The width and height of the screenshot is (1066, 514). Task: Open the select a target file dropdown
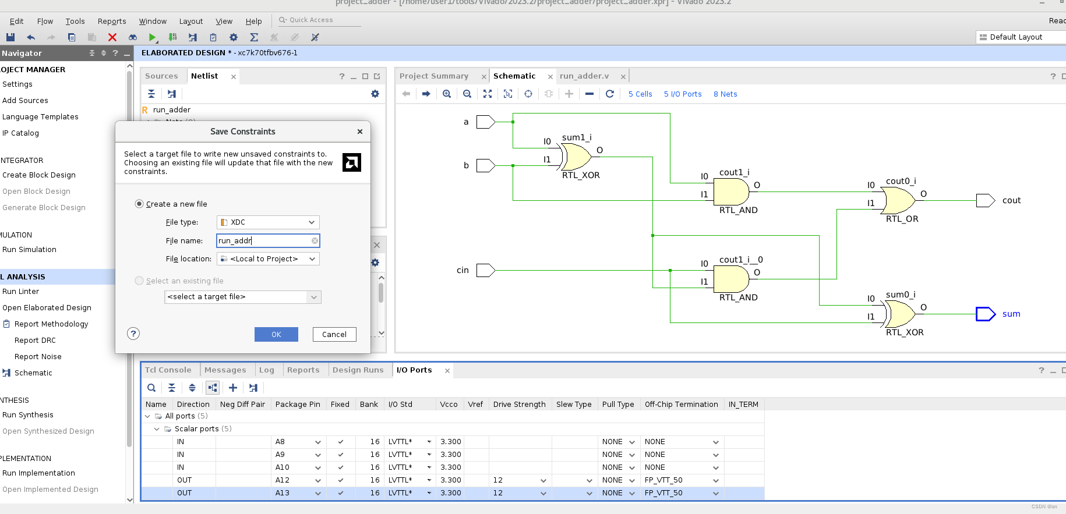pos(243,297)
